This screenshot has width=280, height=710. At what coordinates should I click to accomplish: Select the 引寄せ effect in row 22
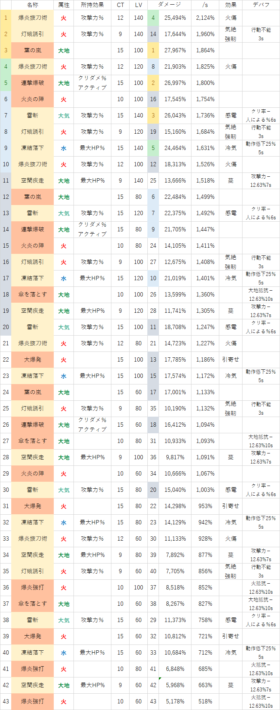point(230,360)
